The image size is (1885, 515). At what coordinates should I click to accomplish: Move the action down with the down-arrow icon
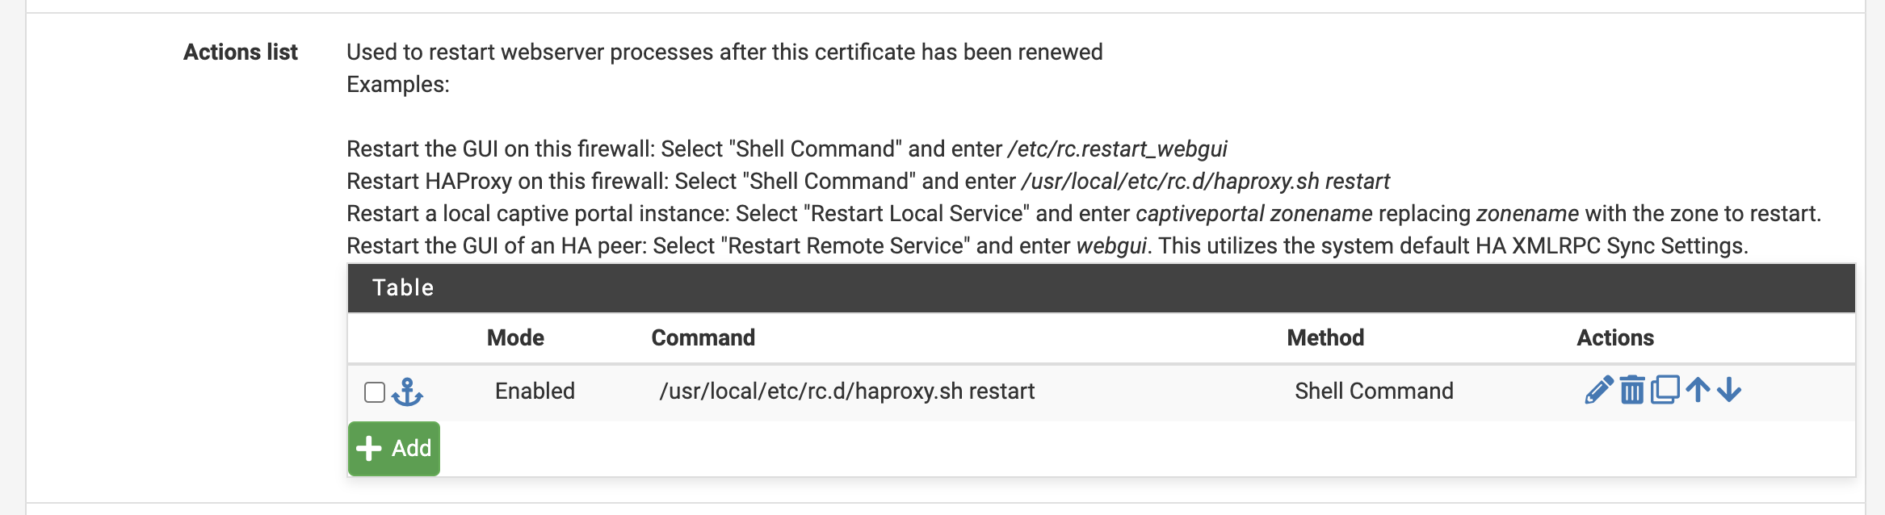[x=1728, y=391]
